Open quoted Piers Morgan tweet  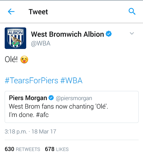(71, 107)
